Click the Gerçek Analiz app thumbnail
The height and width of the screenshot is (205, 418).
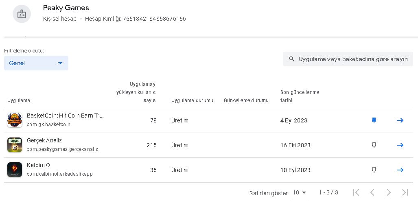[x=15, y=145]
